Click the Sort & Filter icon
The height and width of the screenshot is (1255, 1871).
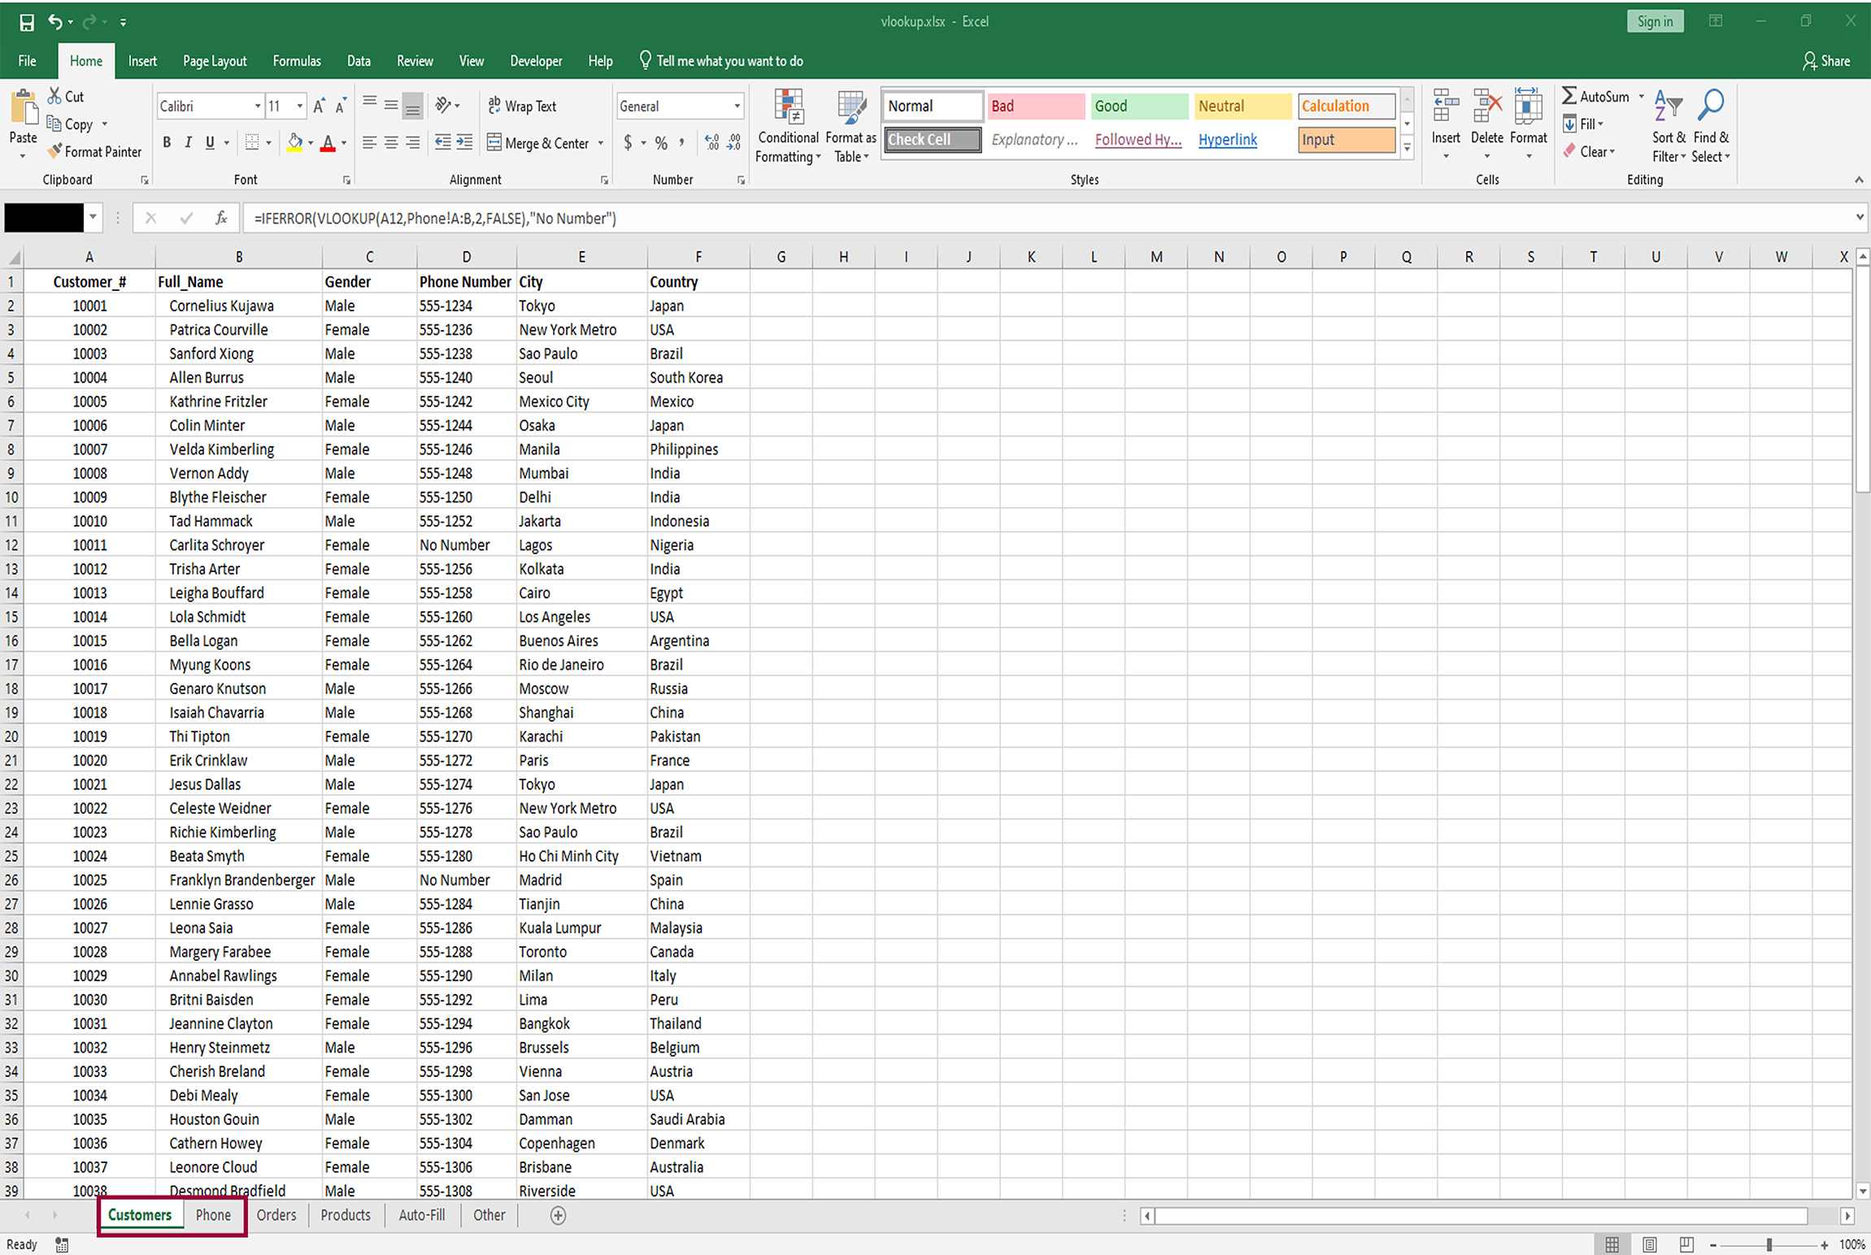(x=1668, y=106)
